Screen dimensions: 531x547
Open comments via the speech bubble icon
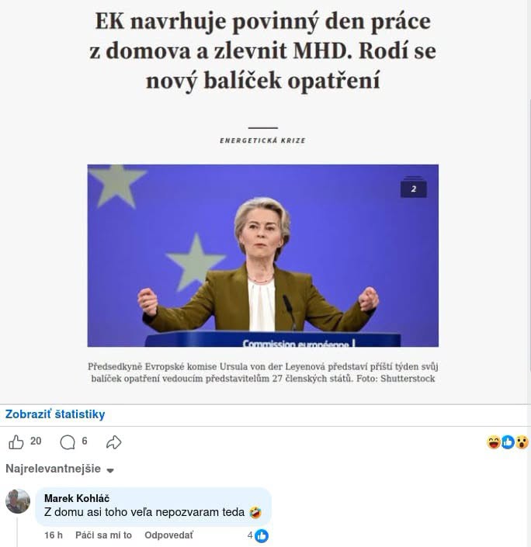68,442
